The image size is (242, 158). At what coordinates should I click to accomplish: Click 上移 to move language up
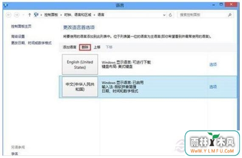[x=97, y=47]
